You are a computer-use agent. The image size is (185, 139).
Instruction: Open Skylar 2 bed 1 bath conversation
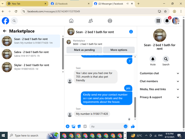[x=30, y=67]
